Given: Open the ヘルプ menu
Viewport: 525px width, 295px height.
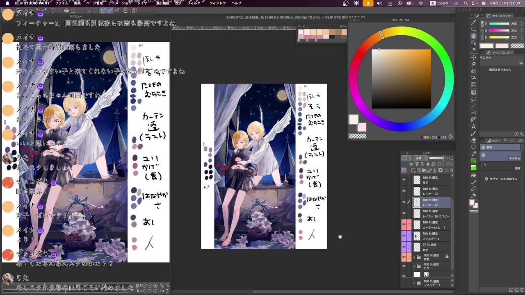Looking at the screenshot, I should pos(236,3).
